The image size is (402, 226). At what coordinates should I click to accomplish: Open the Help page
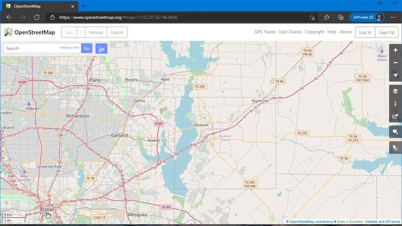point(332,32)
